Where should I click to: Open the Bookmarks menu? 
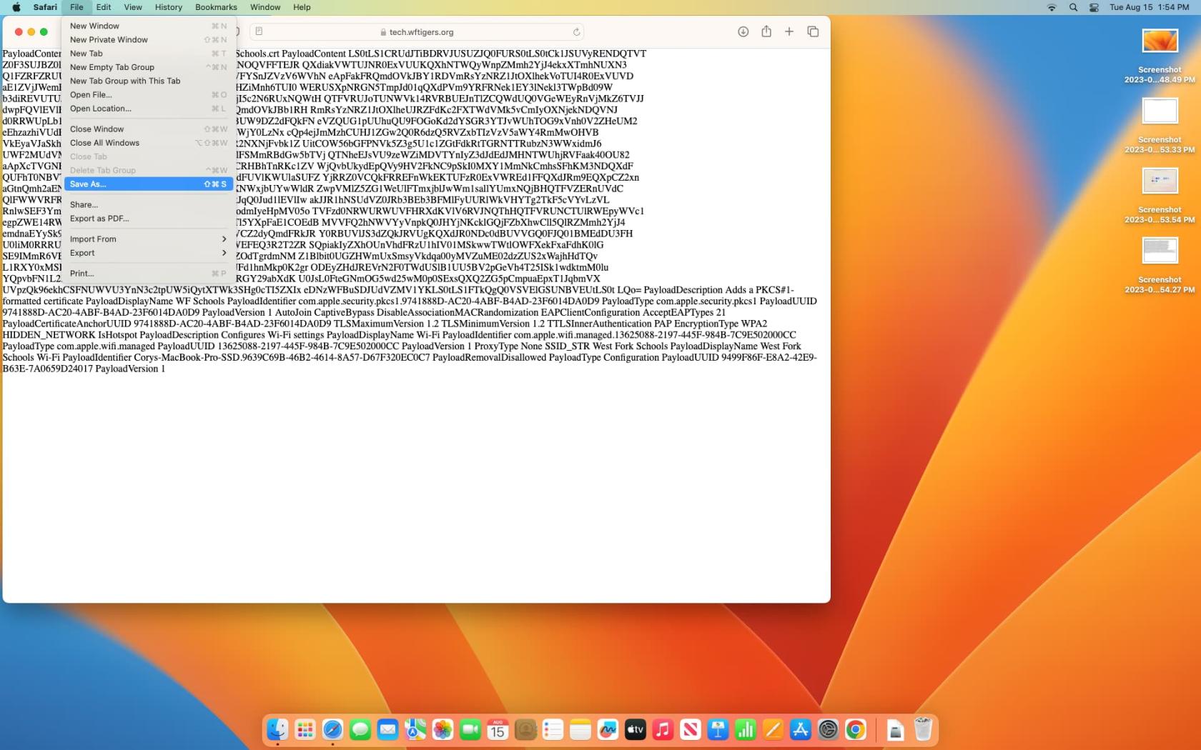coord(216,7)
